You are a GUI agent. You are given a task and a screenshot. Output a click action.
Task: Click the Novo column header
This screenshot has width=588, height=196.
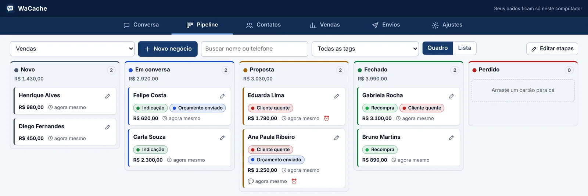click(28, 70)
